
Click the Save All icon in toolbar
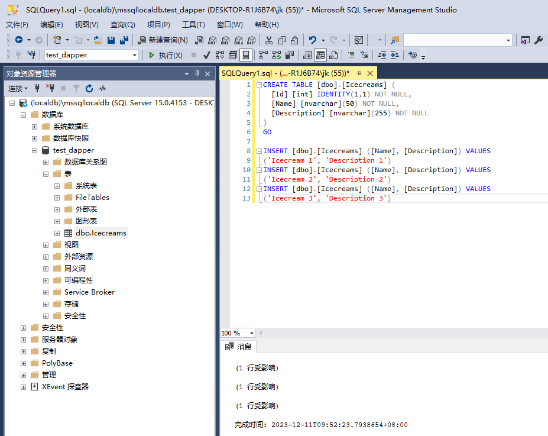tap(124, 40)
